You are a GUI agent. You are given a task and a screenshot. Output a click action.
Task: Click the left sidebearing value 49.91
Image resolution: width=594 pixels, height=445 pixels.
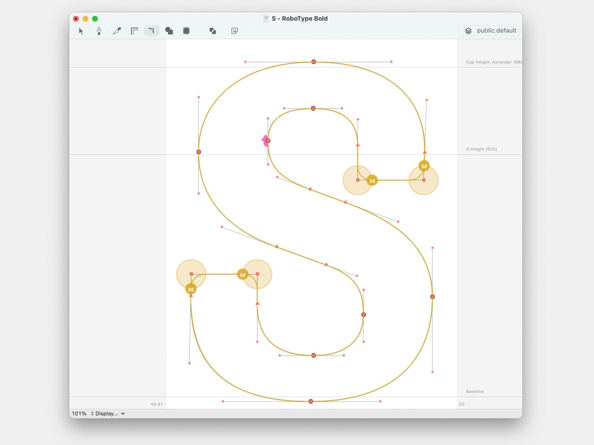[x=157, y=404]
